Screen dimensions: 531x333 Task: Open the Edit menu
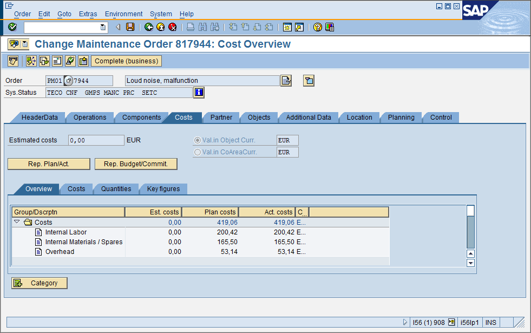coord(44,14)
